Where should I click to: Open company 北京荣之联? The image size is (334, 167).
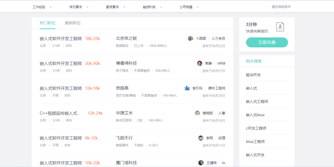126,38
